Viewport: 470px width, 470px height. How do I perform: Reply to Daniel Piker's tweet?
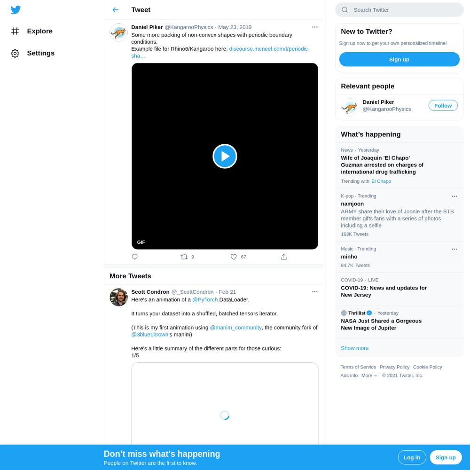134,257
